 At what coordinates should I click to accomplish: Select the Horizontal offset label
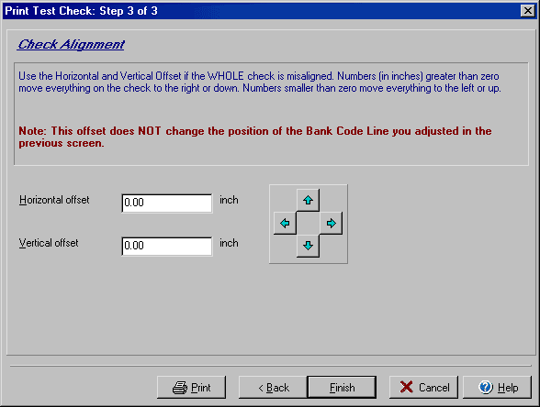(54, 200)
